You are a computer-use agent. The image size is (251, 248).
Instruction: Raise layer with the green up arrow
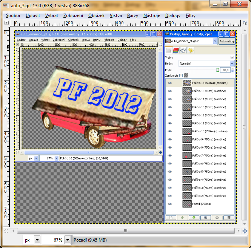point(182,217)
